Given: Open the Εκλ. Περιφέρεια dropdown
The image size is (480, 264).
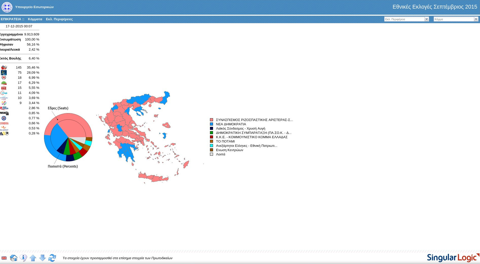Looking at the screenshot, I should coord(407,19).
